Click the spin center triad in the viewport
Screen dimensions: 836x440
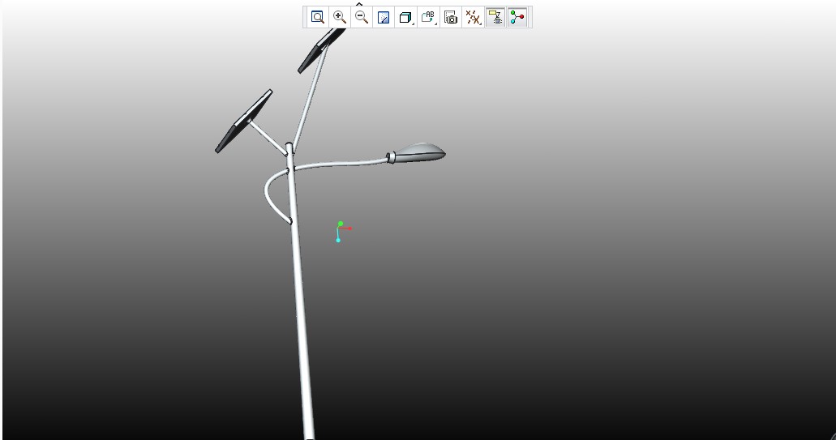tap(342, 231)
